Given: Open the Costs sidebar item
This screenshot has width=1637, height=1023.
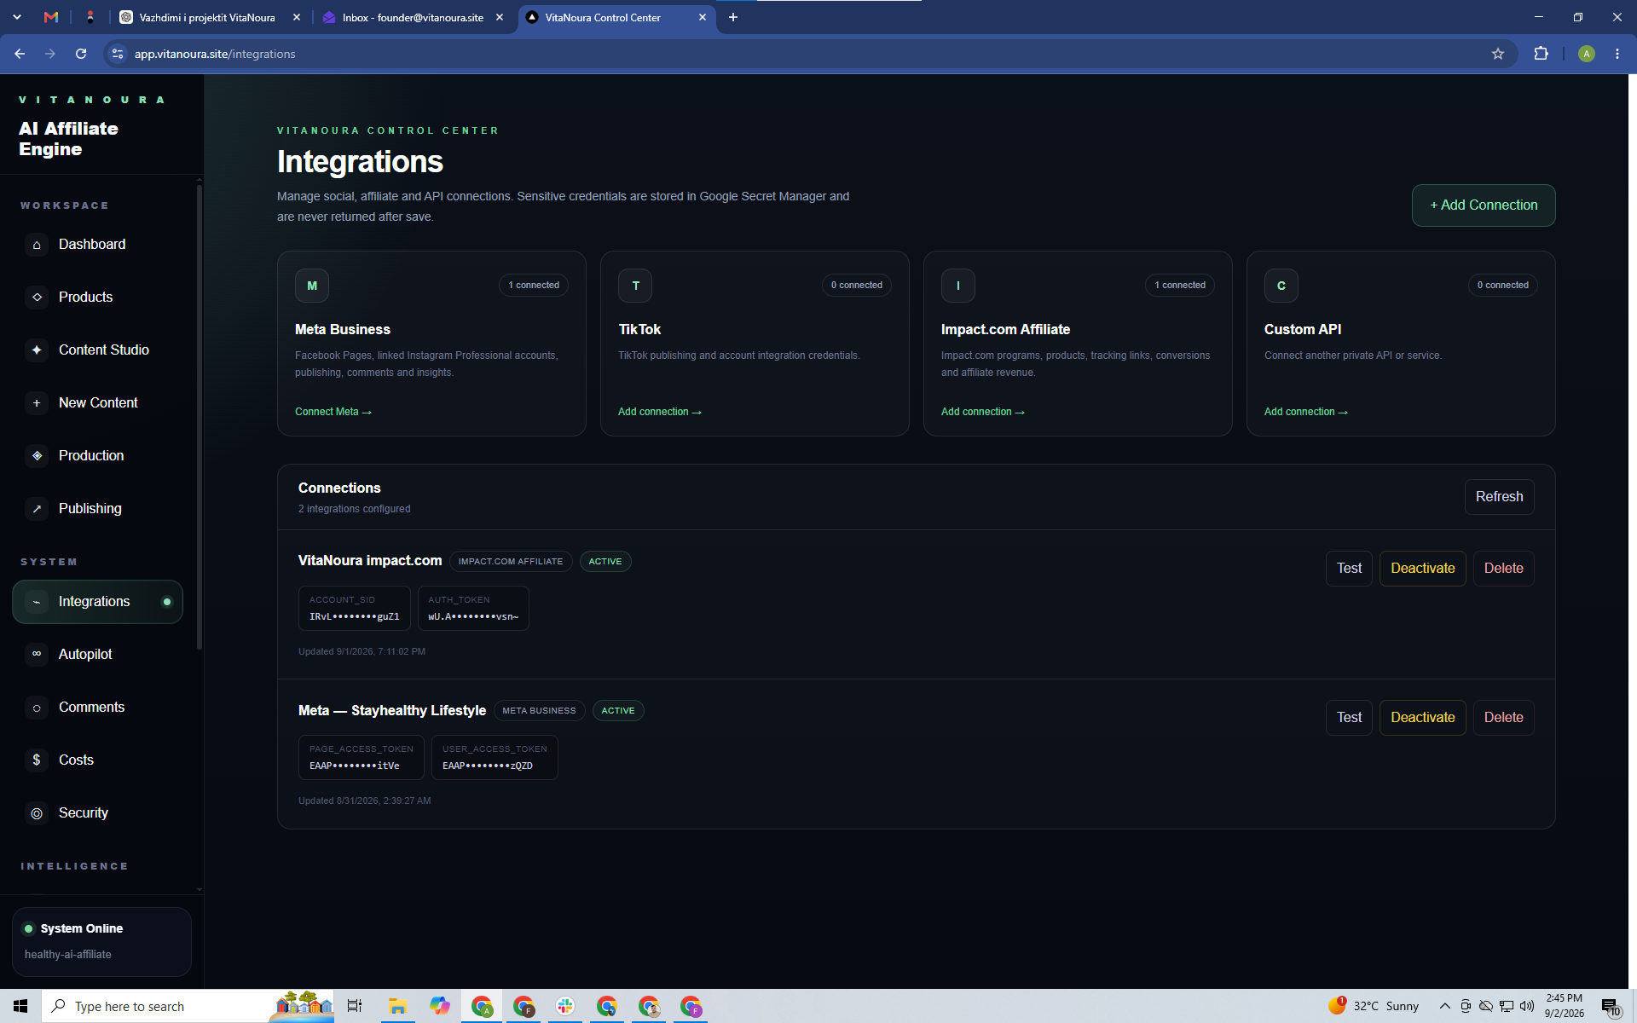Looking at the screenshot, I should (x=97, y=760).
